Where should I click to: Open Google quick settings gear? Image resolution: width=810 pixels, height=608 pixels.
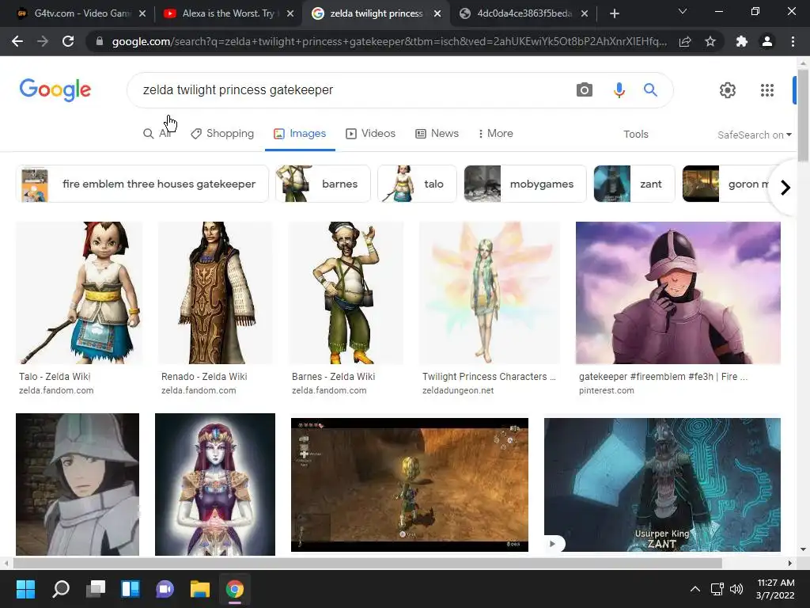click(x=728, y=90)
